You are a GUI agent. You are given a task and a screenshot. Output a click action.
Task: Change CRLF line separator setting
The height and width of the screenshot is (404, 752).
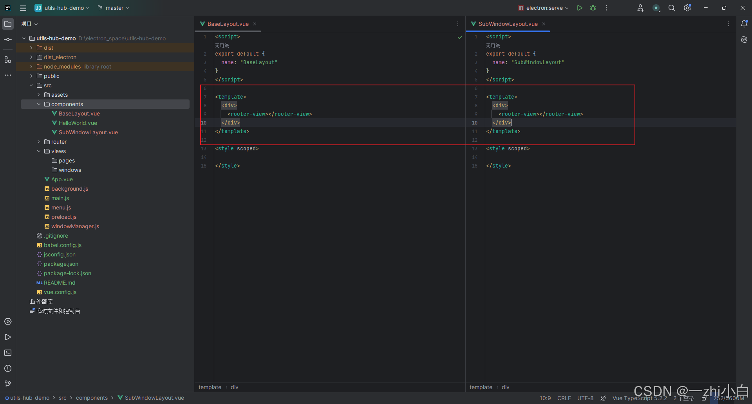point(564,398)
